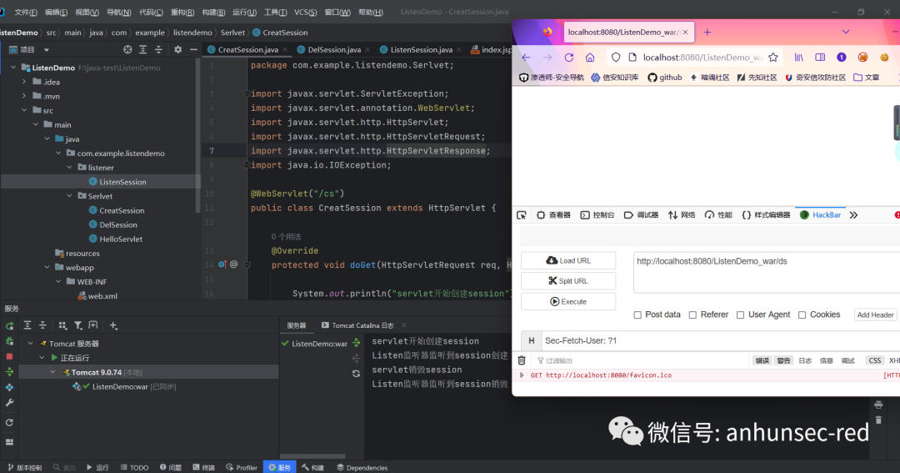This screenshot has width=900, height=473.
Task: Open Firefox sidebar view icon
Action: pyautogui.click(x=820, y=58)
